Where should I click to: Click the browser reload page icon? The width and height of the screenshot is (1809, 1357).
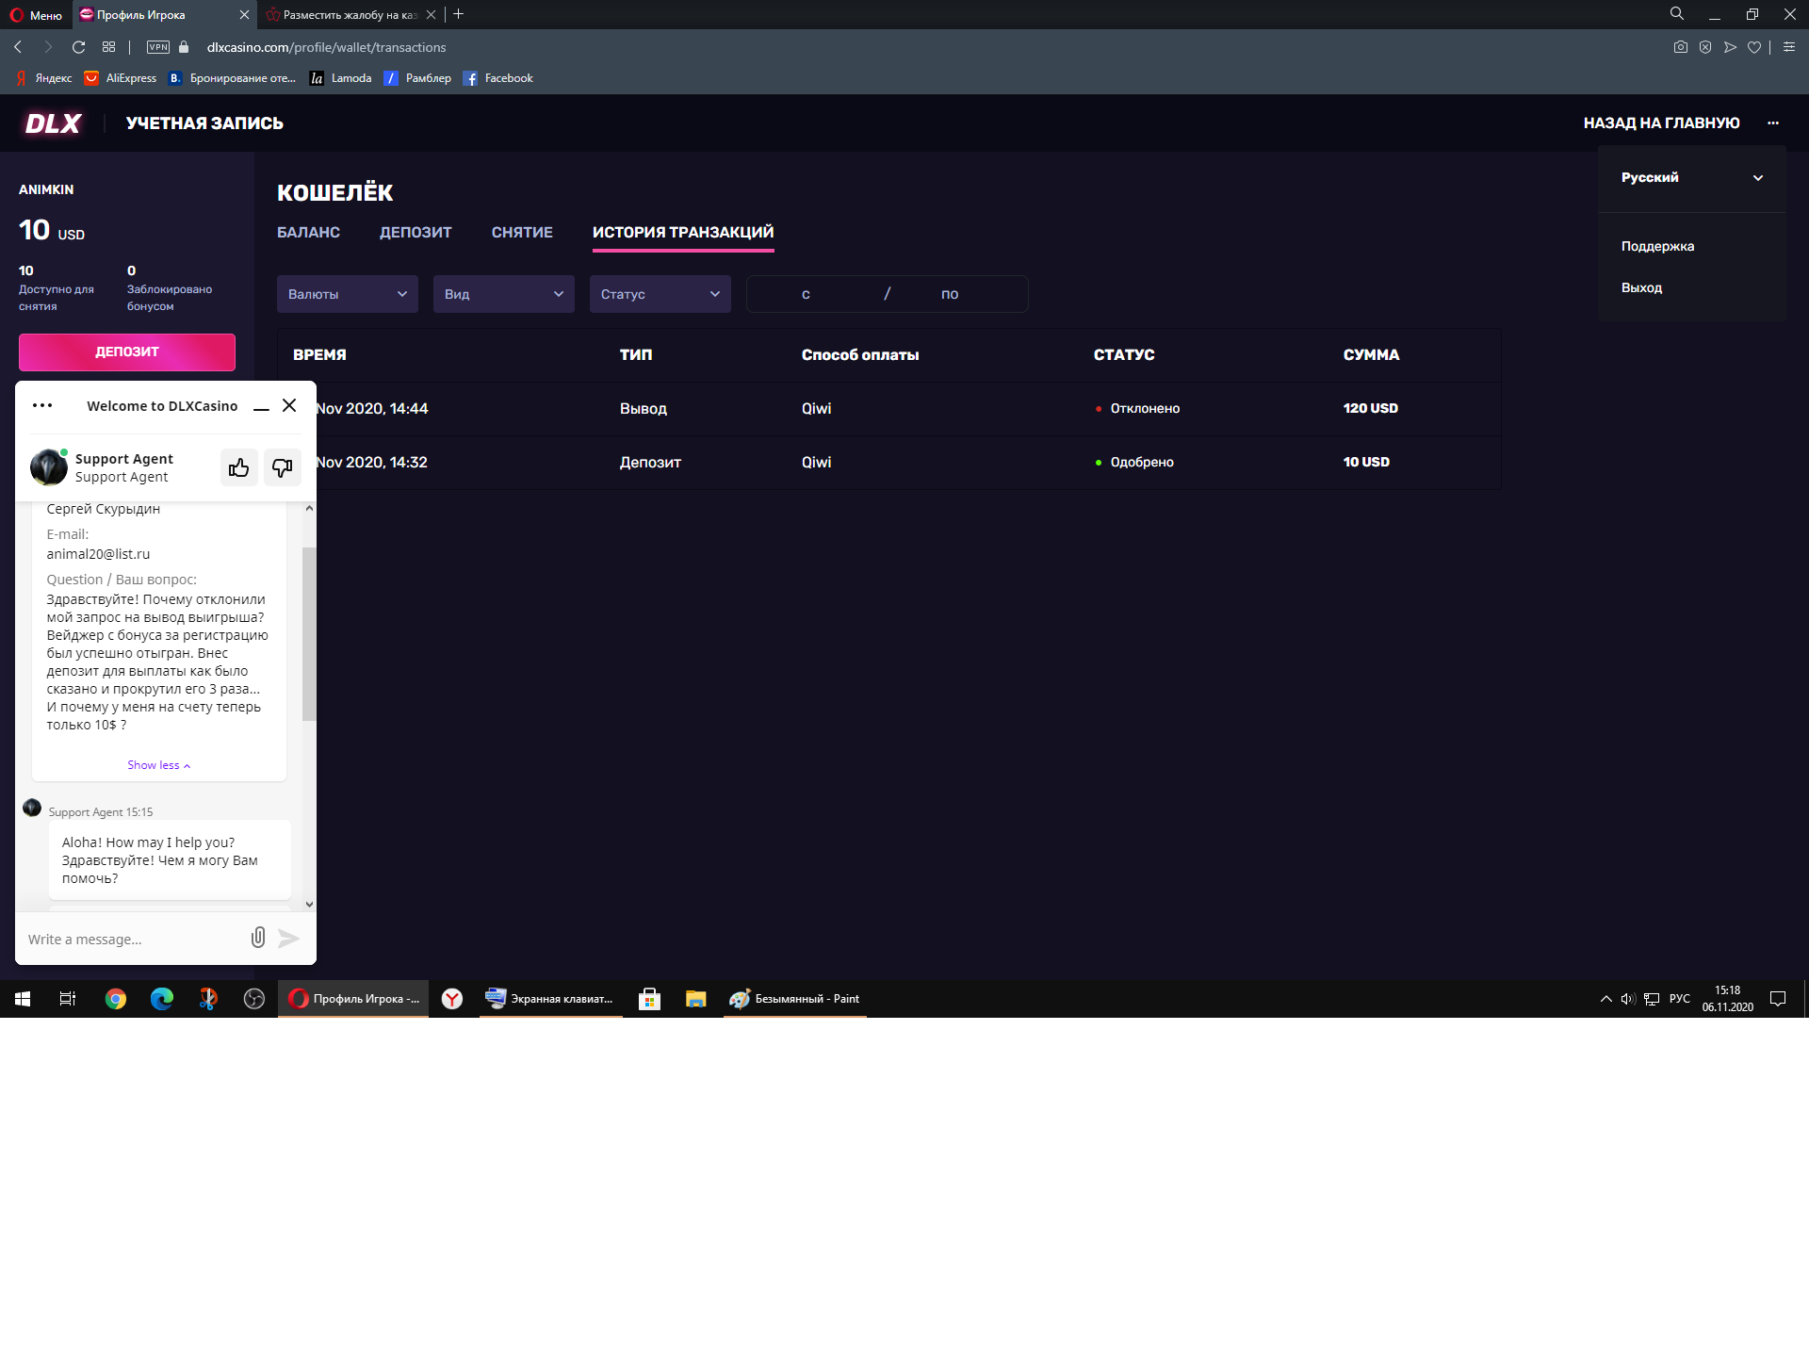coord(79,47)
